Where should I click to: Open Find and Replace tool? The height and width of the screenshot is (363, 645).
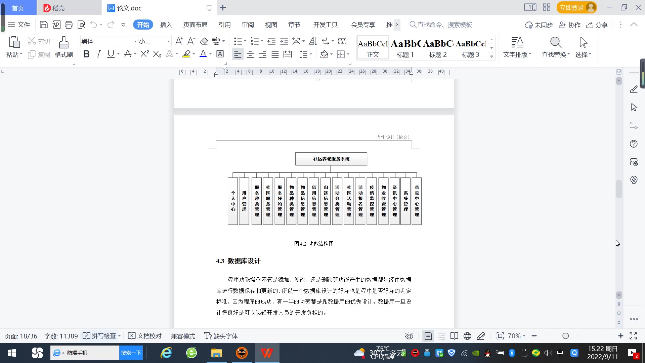(556, 47)
